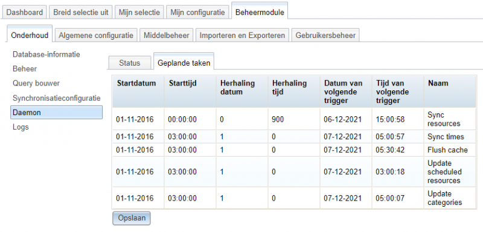Select the Flush cache task name
The height and width of the screenshot is (232, 483).
447,150
